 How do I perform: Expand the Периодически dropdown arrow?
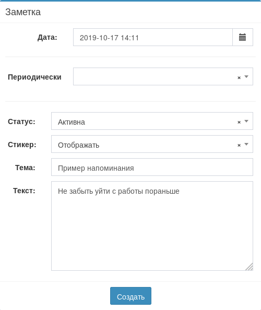coord(246,76)
